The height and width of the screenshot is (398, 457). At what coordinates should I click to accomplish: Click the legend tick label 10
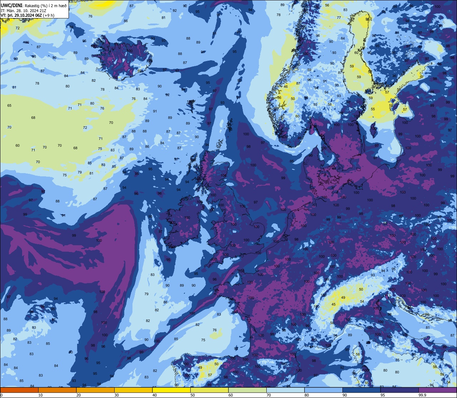point(40,395)
